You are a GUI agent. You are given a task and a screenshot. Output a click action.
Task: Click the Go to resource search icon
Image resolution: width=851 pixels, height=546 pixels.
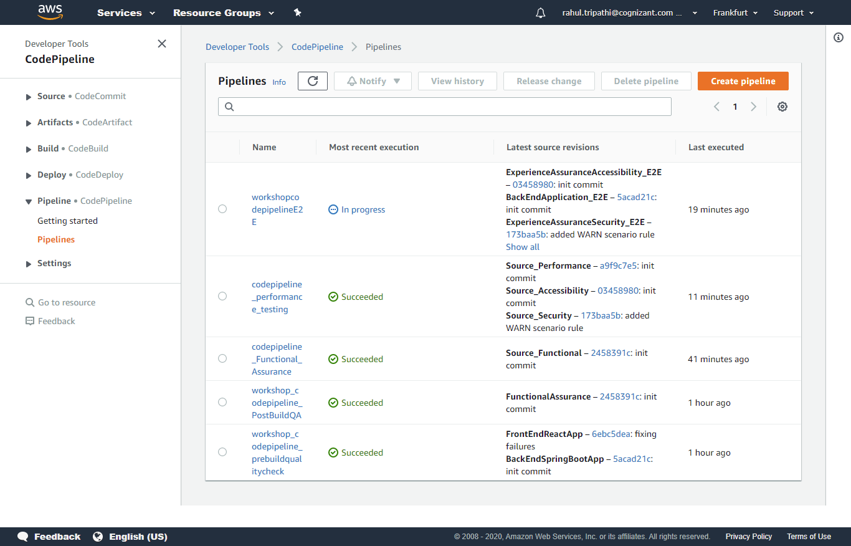30,302
